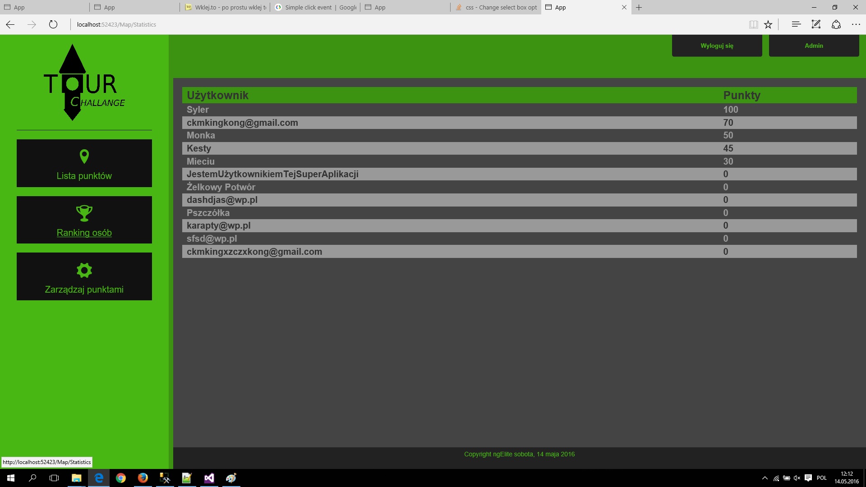Image resolution: width=866 pixels, height=487 pixels.
Task: Open a new browser tab
Action: (639, 7)
